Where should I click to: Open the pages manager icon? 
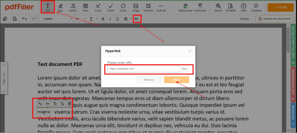(x=5, y=19)
